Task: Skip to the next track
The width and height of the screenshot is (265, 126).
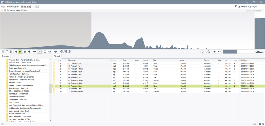Action: (x=29, y=52)
